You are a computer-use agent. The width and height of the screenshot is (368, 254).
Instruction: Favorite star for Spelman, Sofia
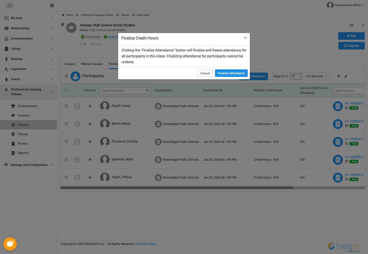[x=90, y=159]
